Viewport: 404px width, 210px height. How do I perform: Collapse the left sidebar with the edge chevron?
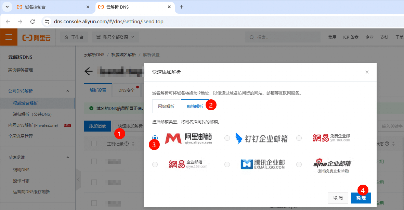(x=78, y=179)
